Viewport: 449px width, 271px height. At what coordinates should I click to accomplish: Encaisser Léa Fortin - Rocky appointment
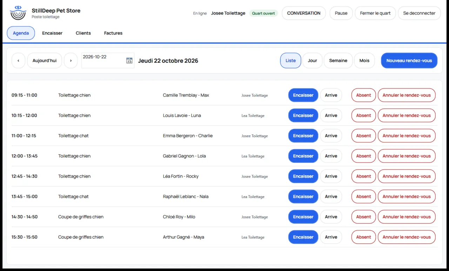point(303,176)
